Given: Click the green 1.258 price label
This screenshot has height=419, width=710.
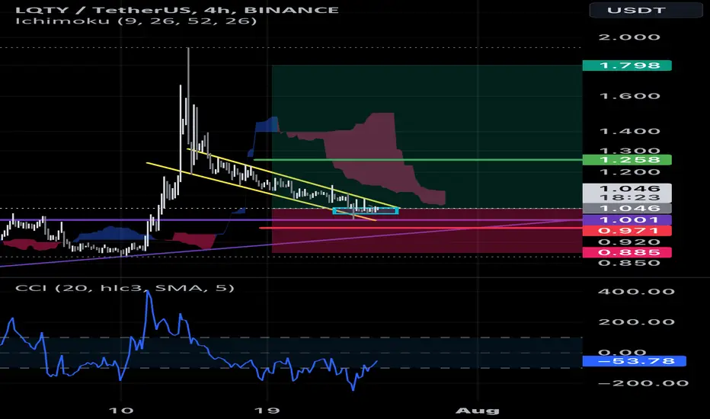Looking at the screenshot, I should 627,160.
